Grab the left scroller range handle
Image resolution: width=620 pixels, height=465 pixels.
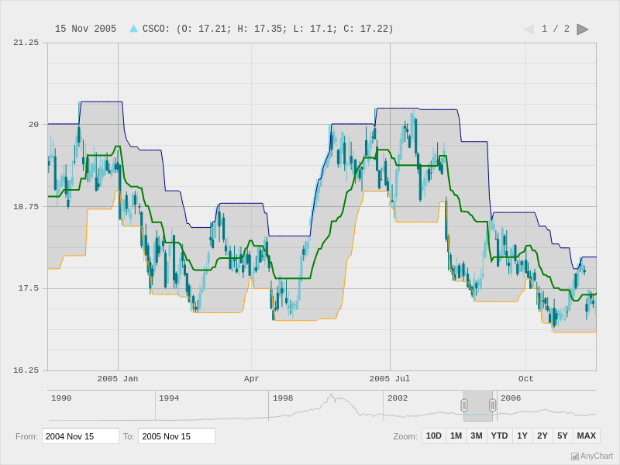click(x=464, y=405)
